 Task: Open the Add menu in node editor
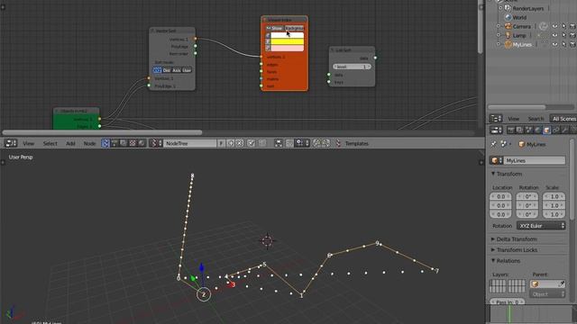coord(70,143)
